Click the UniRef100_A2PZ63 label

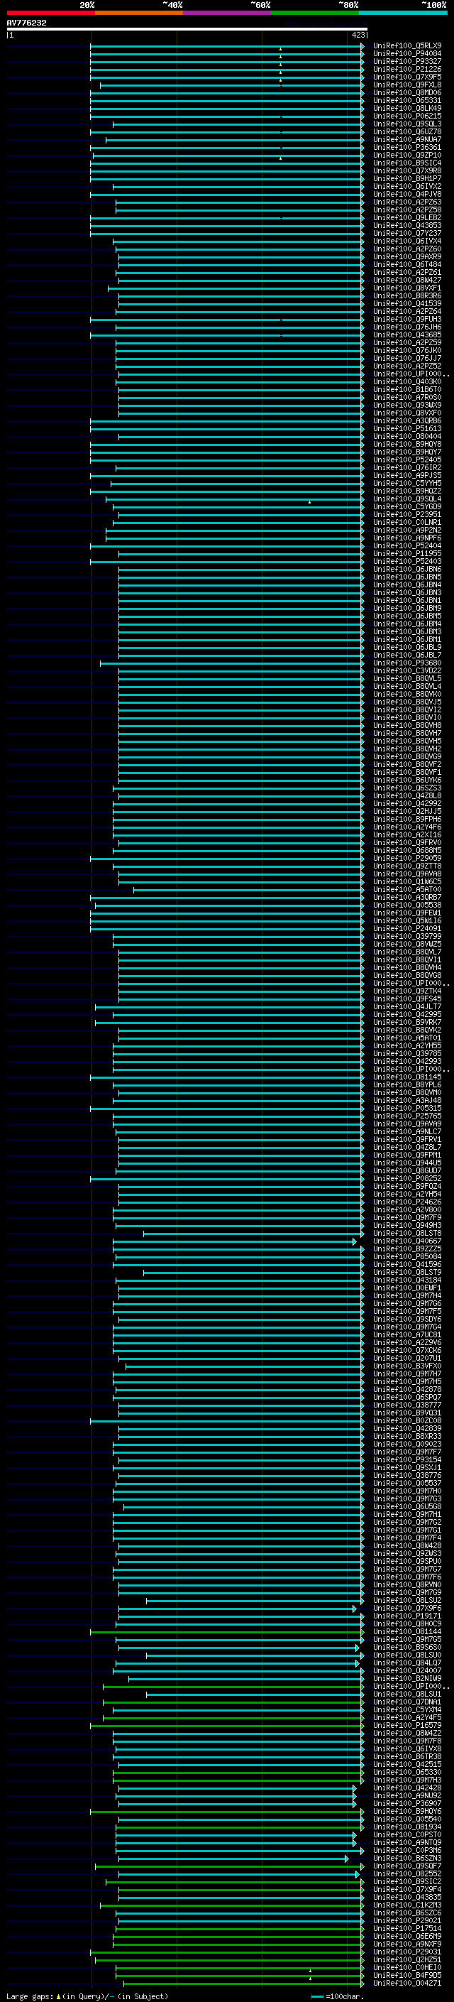click(x=406, y=202)
